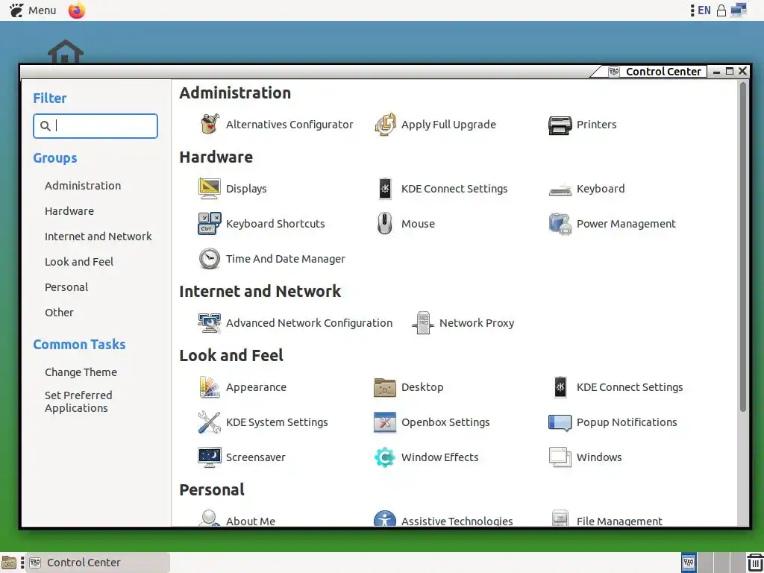The width and height of the screenshot is (764, 573).
Task: Open the Home folder desktop icon
Action: [66, 51]
